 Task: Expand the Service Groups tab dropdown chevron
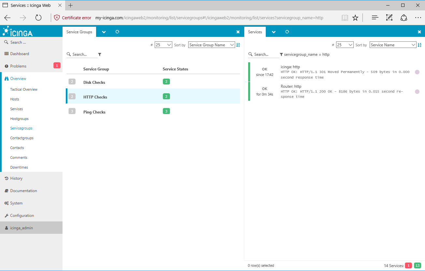(104, 32)
